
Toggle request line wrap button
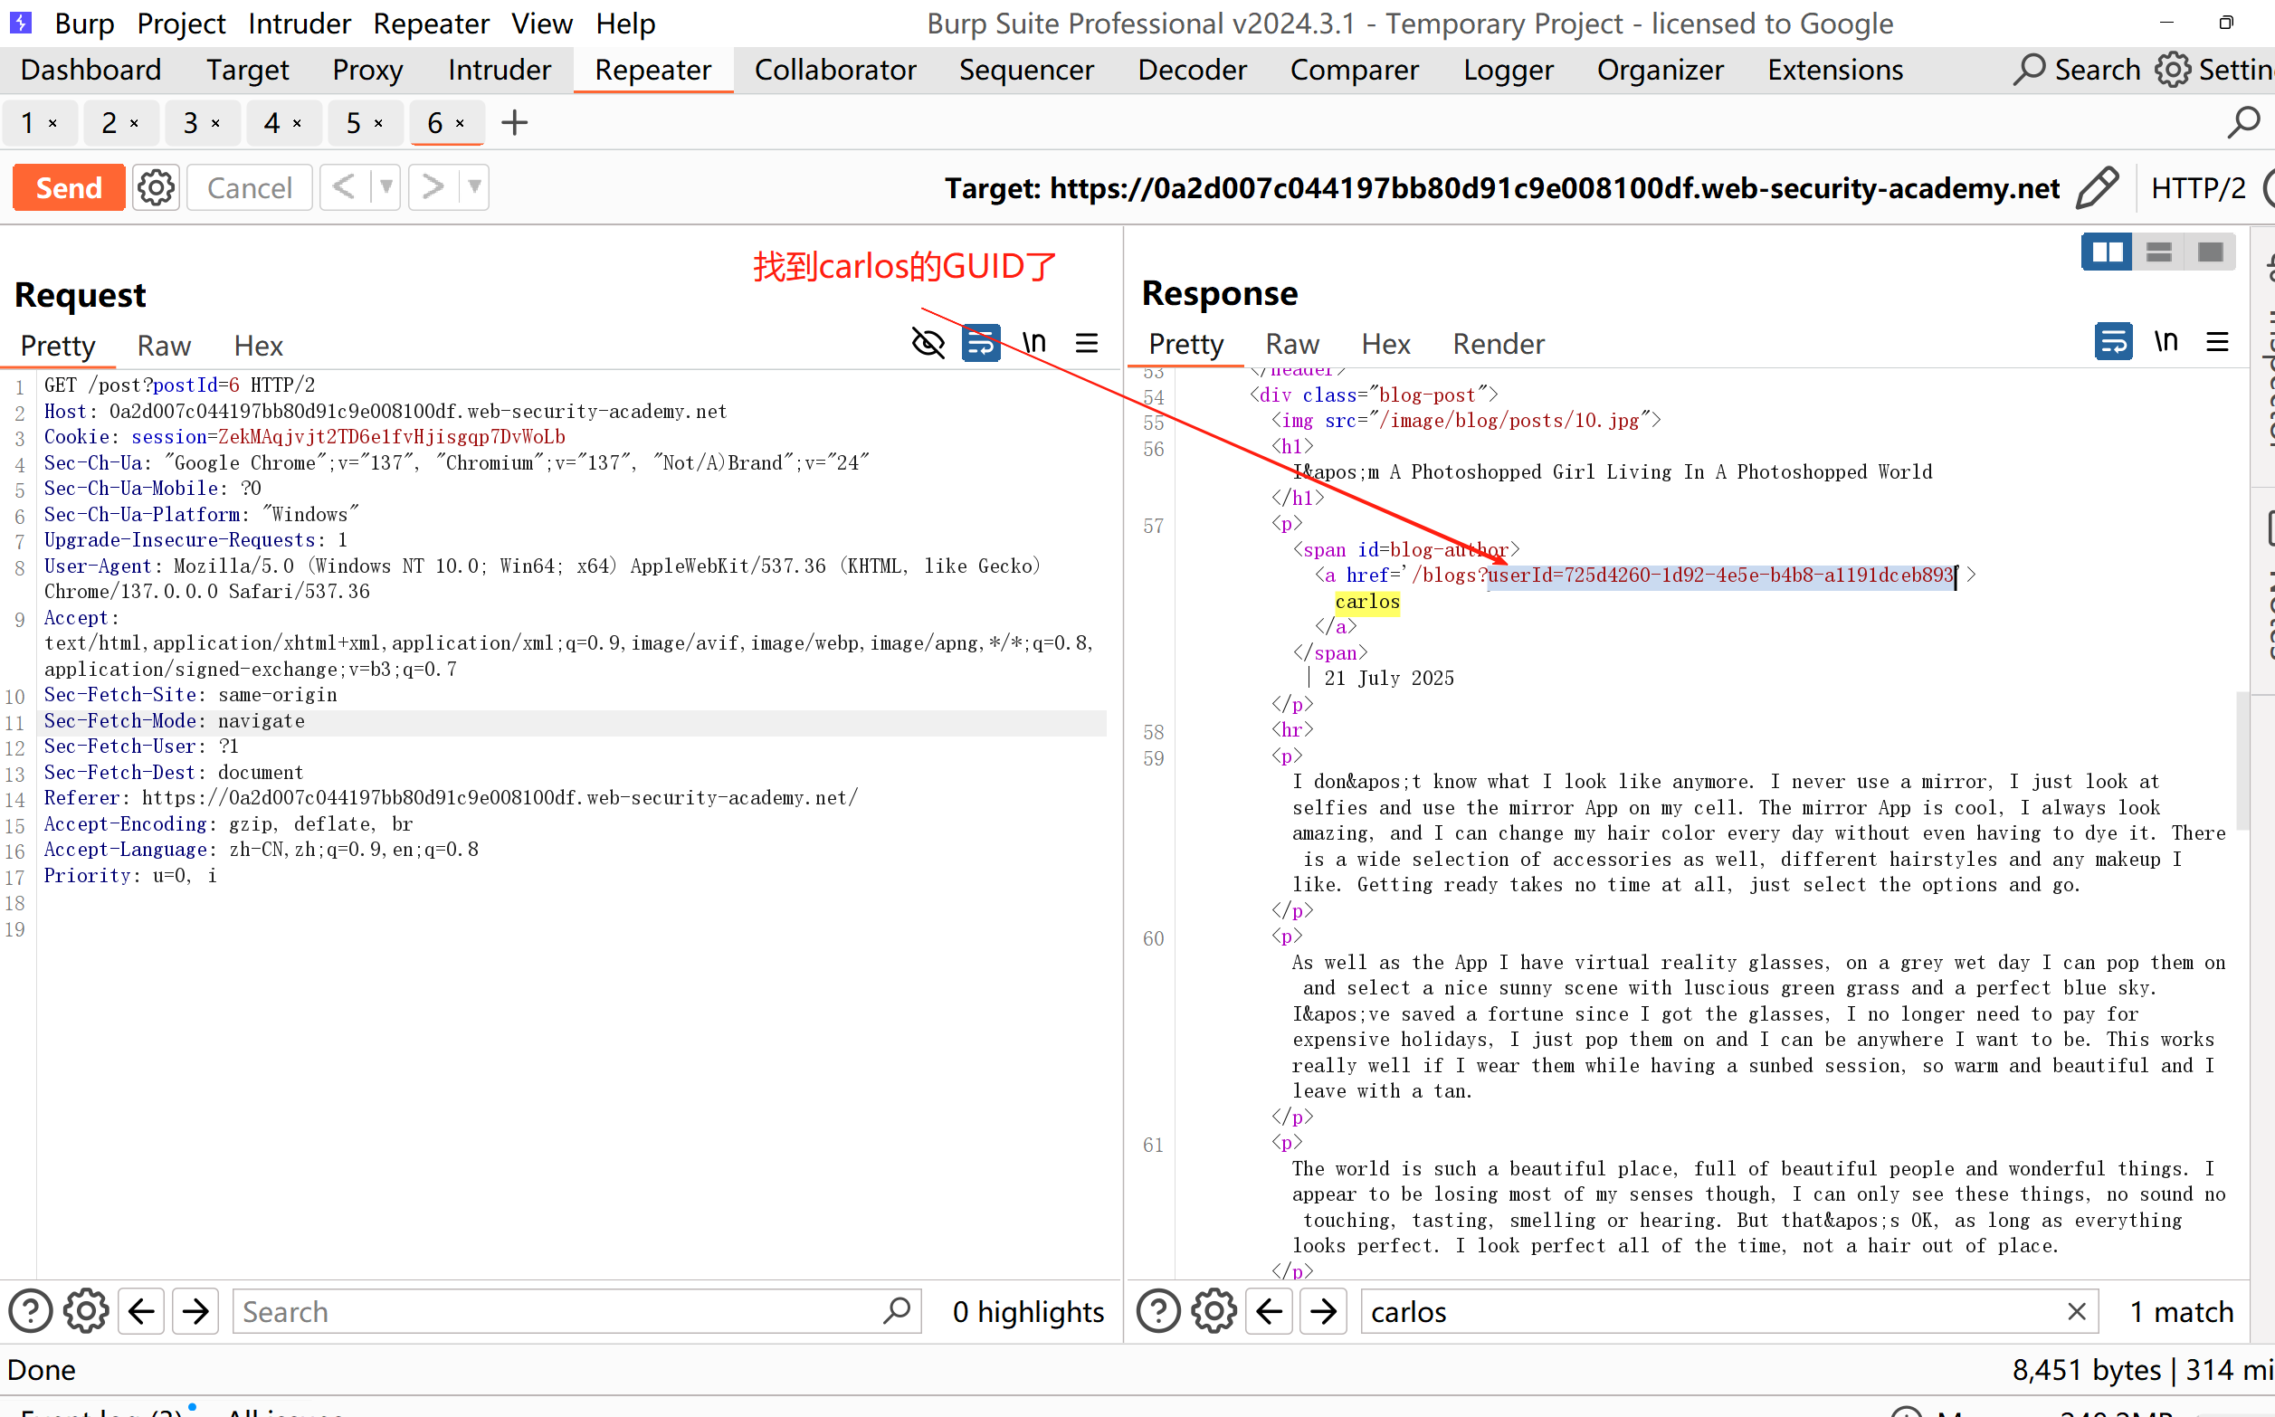(981, 343)
